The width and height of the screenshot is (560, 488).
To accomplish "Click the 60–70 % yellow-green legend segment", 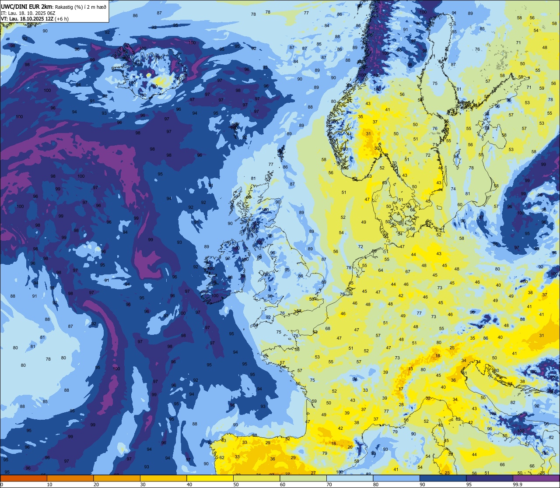I will click(x=303, y=478).
